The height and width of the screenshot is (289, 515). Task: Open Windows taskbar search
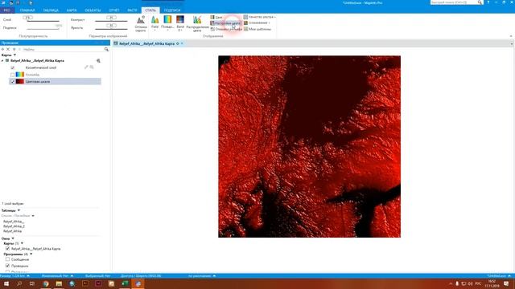19,283
